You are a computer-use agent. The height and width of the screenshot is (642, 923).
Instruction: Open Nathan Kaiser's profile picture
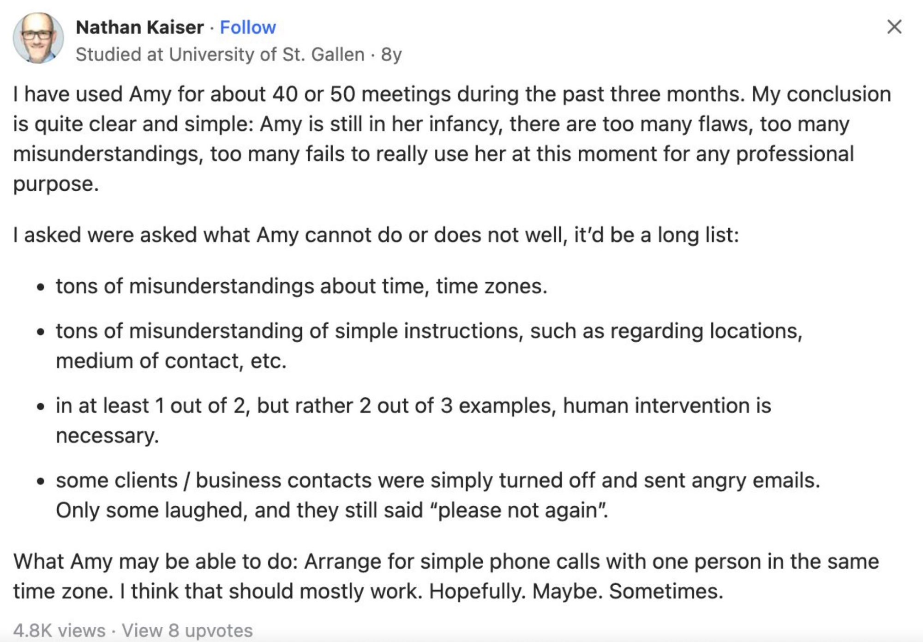pos(38,38)
